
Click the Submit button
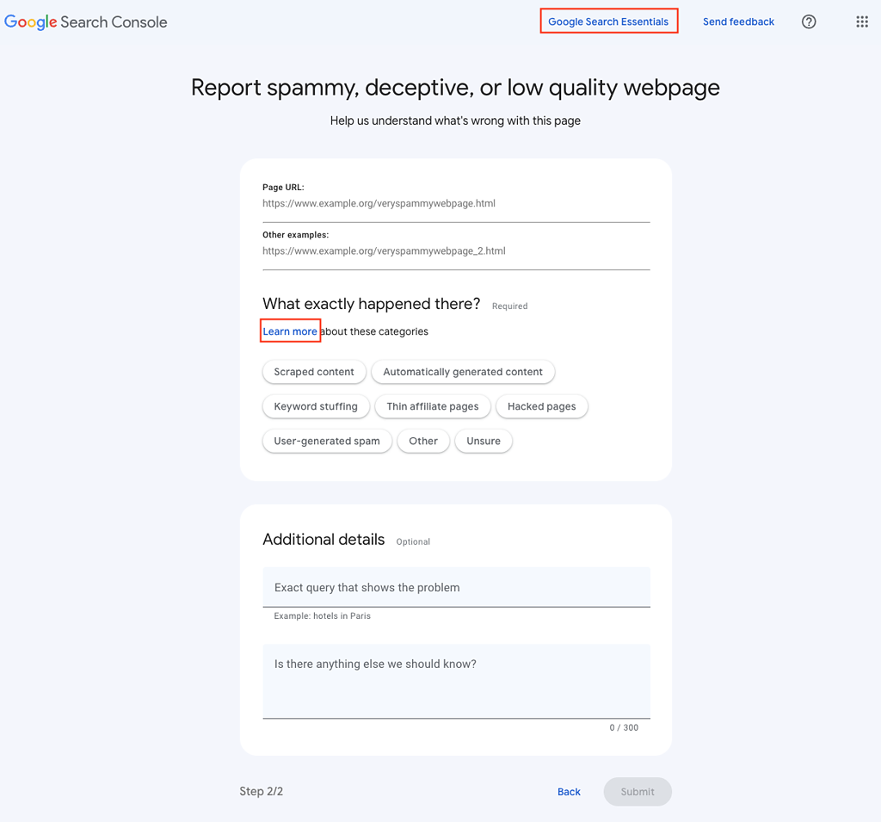[638, 791]
